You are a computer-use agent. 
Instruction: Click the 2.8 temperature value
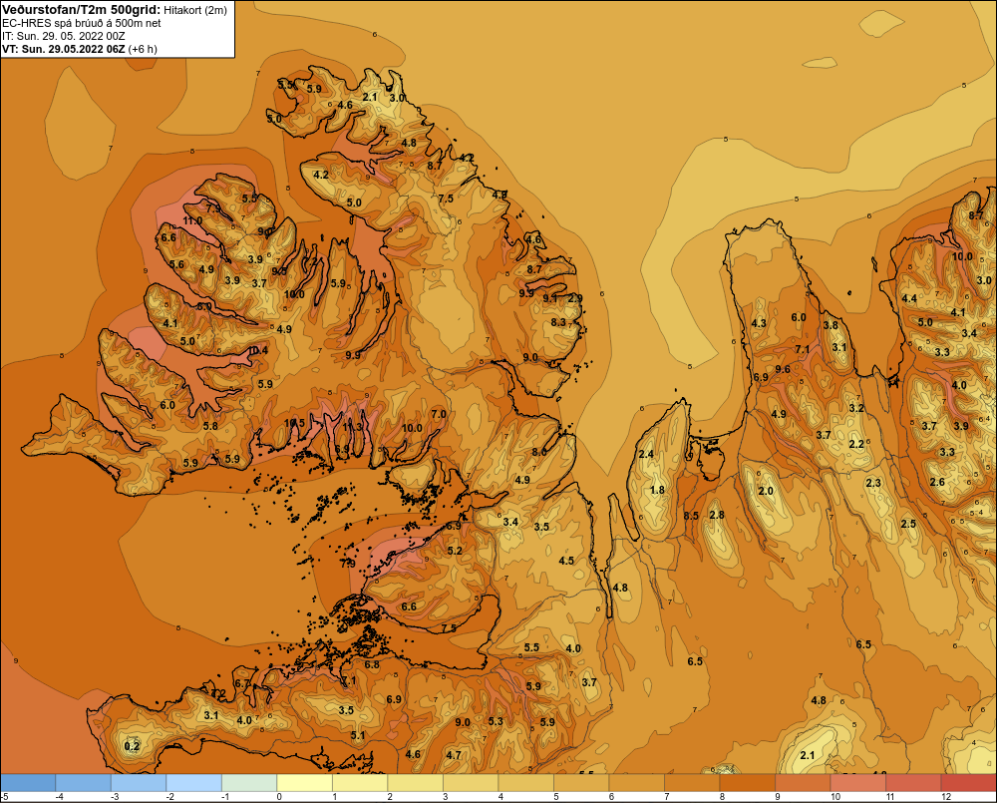pos(717,515)
